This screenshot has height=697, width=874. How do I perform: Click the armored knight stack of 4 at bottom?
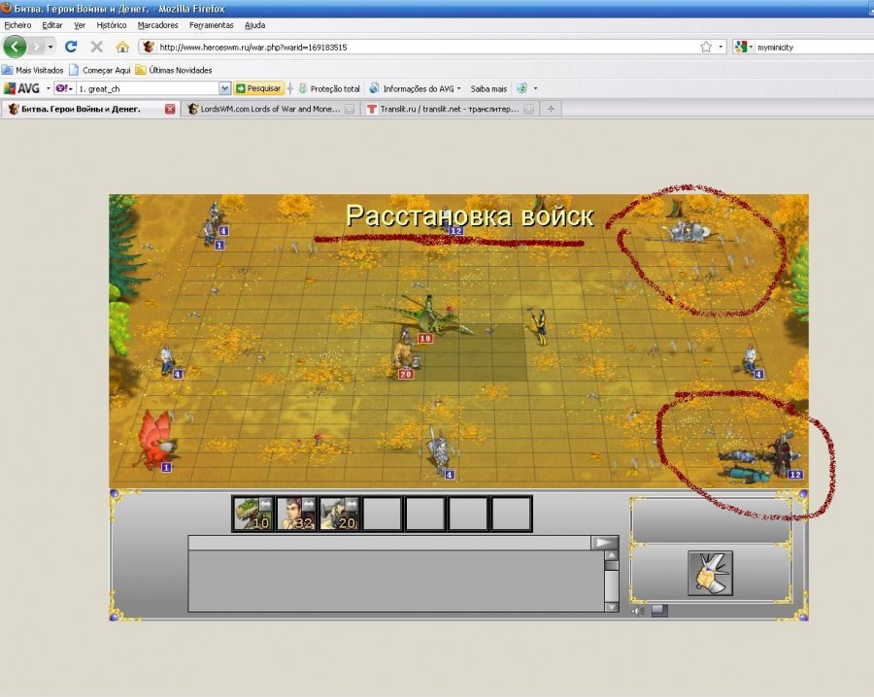coord(440,452)
